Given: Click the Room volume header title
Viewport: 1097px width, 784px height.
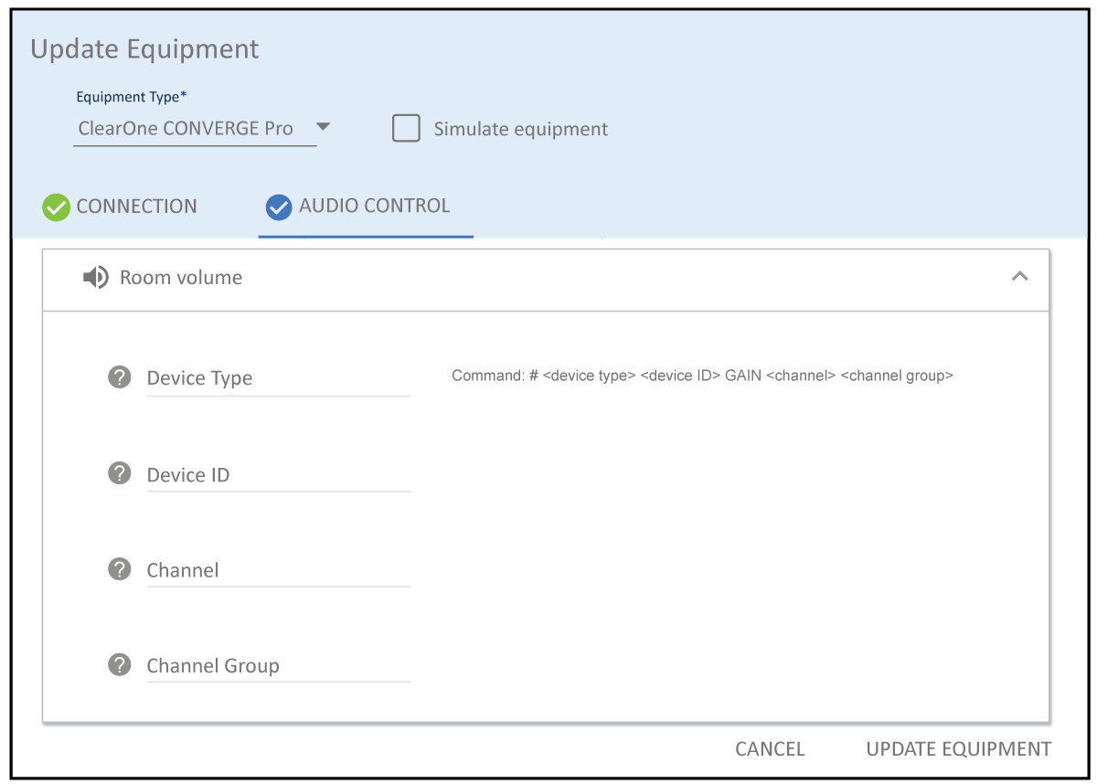Looking at the screenshot, I should tap(181, 278).
